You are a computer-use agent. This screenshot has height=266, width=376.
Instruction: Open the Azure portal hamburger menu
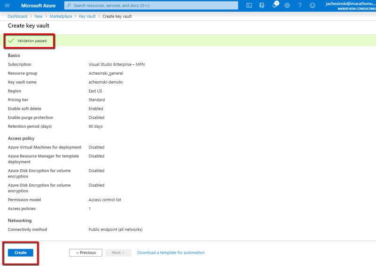(x=7, y=5)
